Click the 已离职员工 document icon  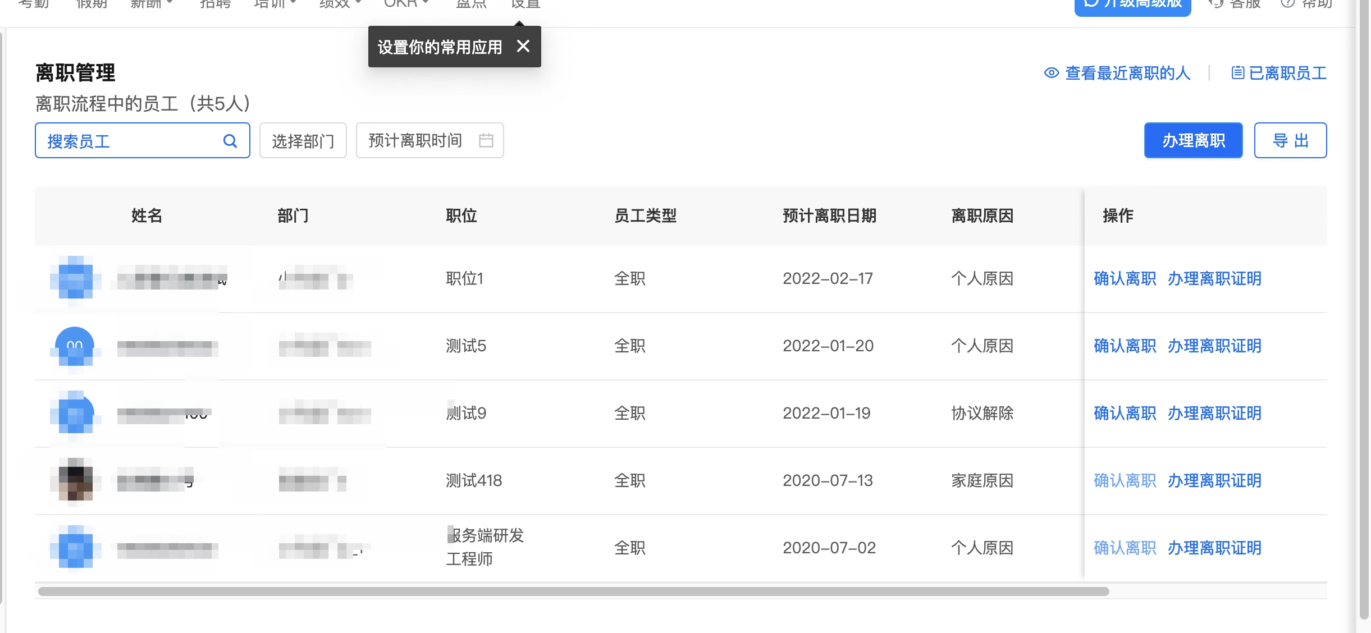[x=1237, y=73]
